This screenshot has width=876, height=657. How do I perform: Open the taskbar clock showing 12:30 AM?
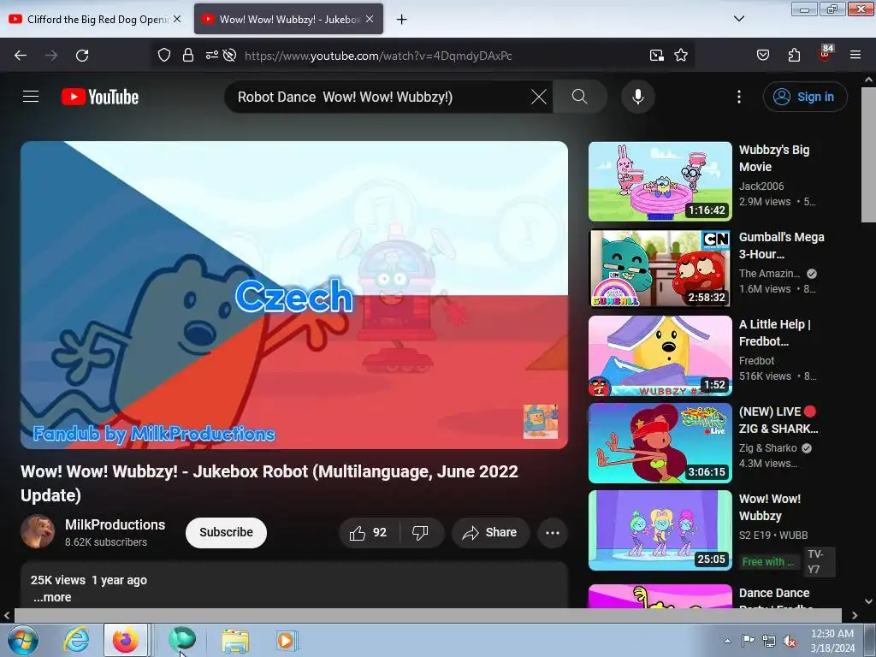click(832, 641)
